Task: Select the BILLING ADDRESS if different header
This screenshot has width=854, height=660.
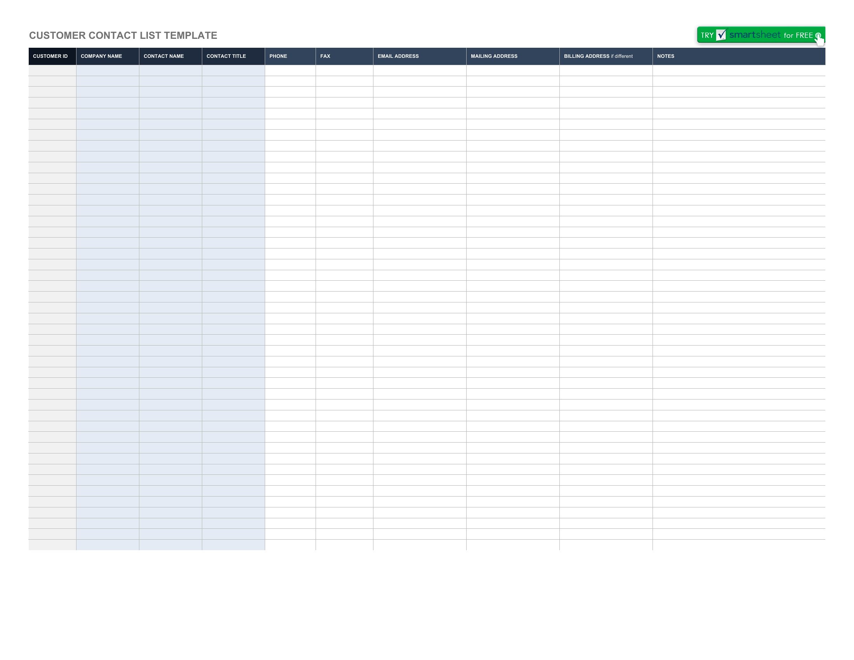Action: (x=606, y=56)
